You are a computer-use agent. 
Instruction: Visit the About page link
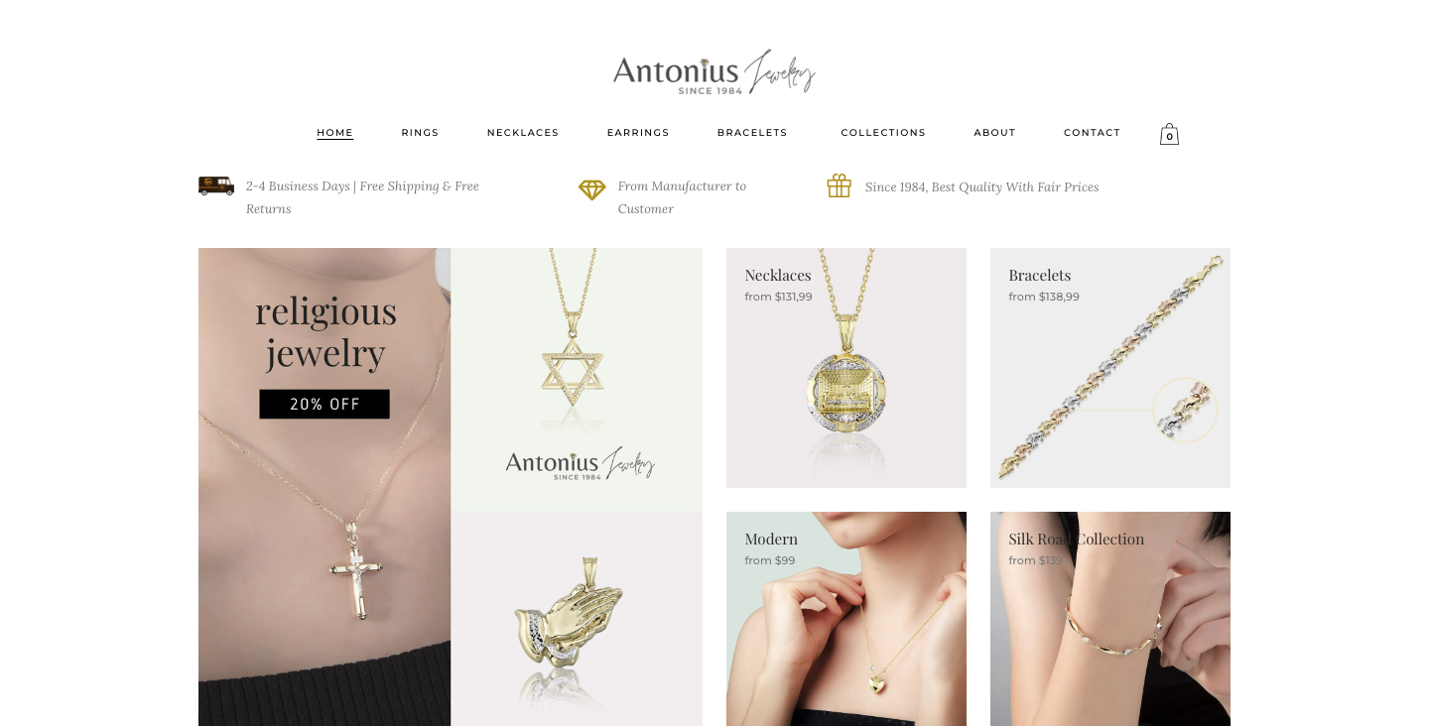click(994, 133)
